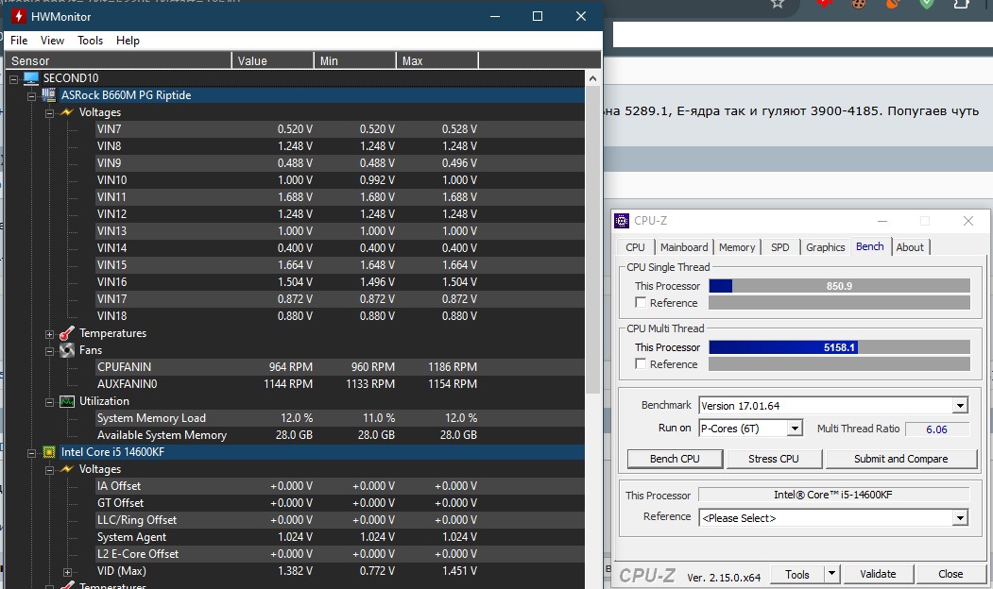Open the Reference processor dropdown

(x=960, y=518)
